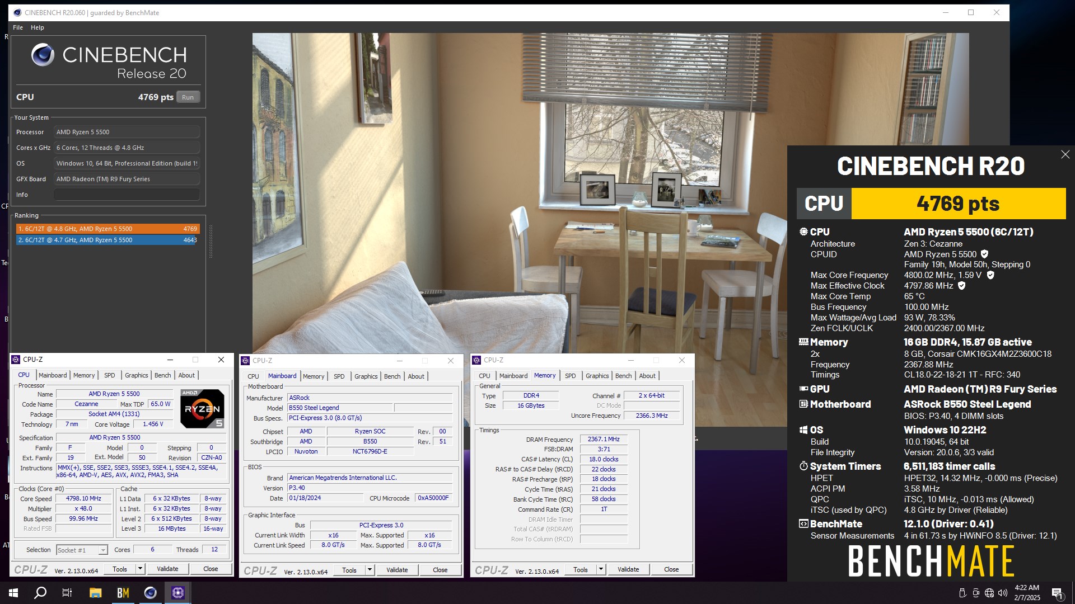Screen dimensions: 1075x604
Task: Open Bench tab in CPU-Z Mainboard window
Action: (392, 376)
